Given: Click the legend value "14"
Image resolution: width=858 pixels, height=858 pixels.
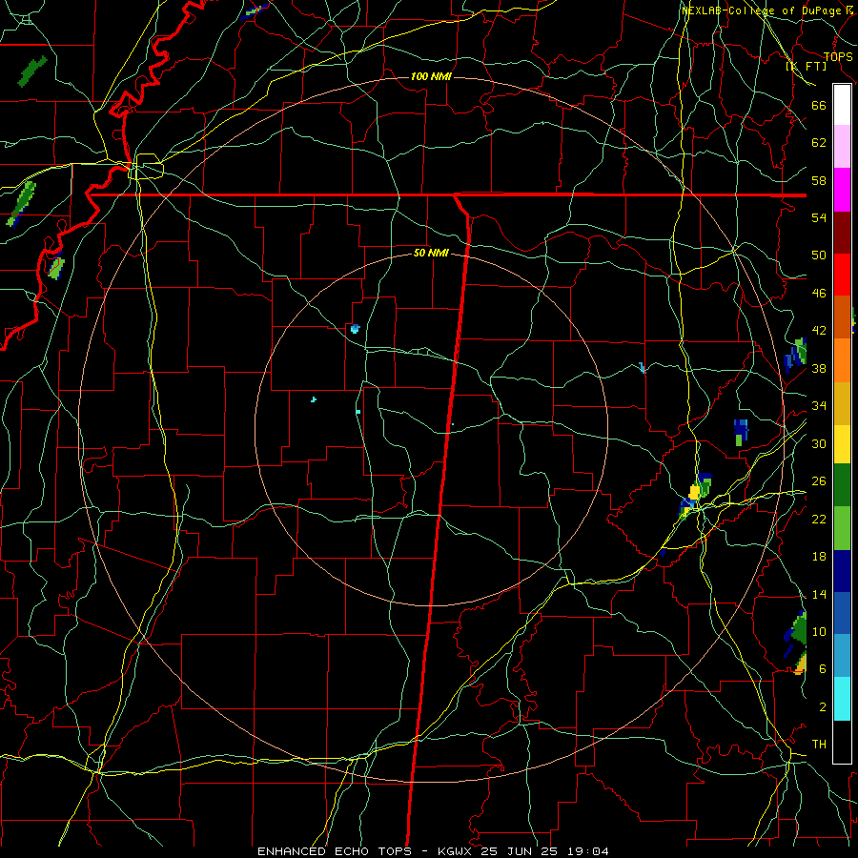Looking at the screenshot, I should tap(819, 594).
